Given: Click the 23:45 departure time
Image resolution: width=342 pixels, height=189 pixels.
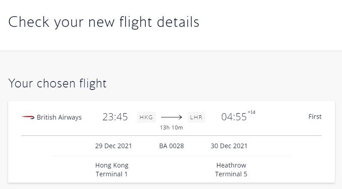Looking at the screenshot, I should click(x=115, y=117).
